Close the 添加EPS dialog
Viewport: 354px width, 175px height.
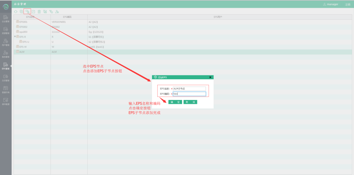click(x=210, y=77)
